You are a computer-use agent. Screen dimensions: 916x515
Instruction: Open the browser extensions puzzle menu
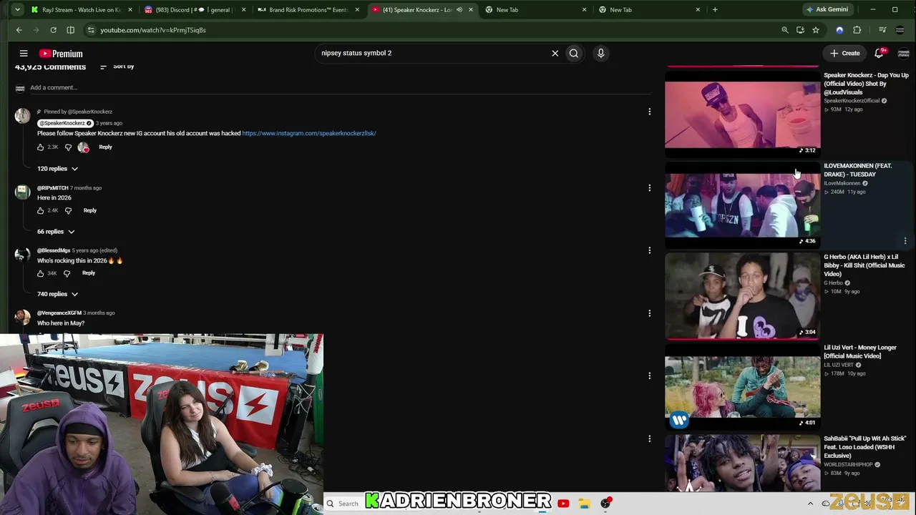(x=857, y=30)
